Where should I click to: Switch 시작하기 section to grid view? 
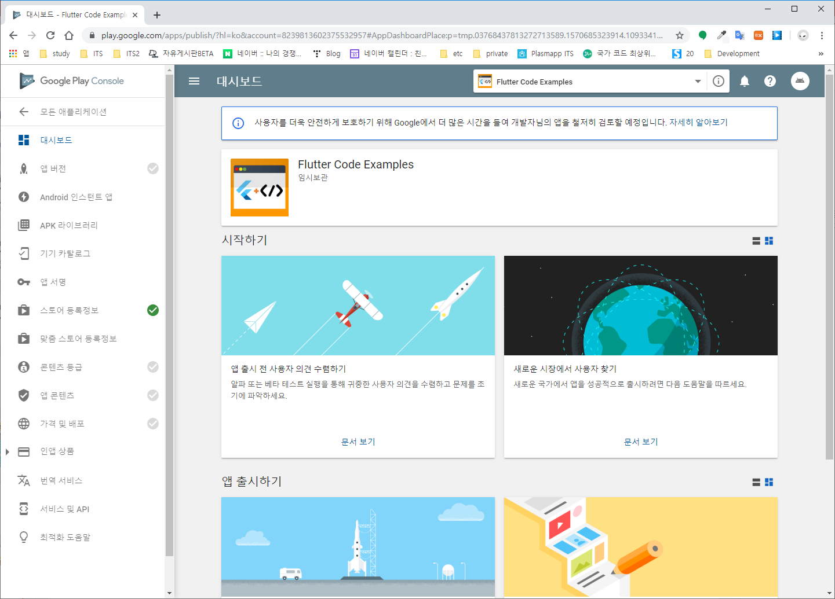769,241
